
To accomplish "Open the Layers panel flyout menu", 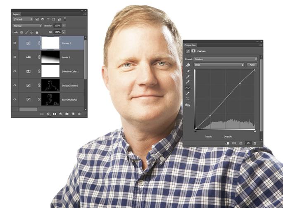I will [x=85, y=14].
